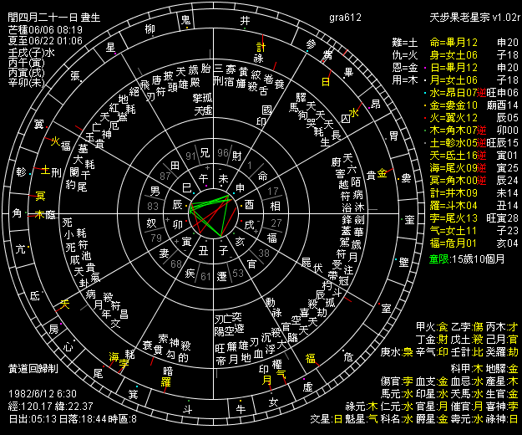522x435 pixels.
Task: Select the '天=氐土16逆' row
Action: tap(474, 156)
